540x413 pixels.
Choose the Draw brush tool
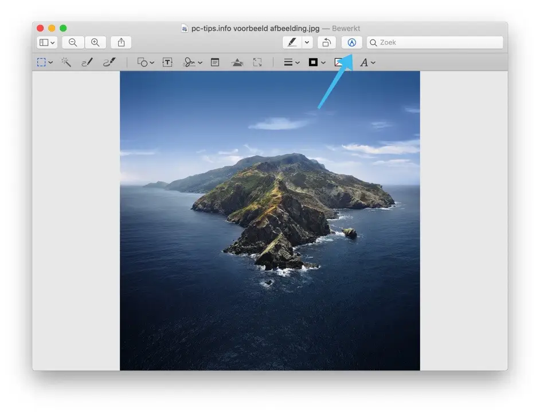click(109, 62)
